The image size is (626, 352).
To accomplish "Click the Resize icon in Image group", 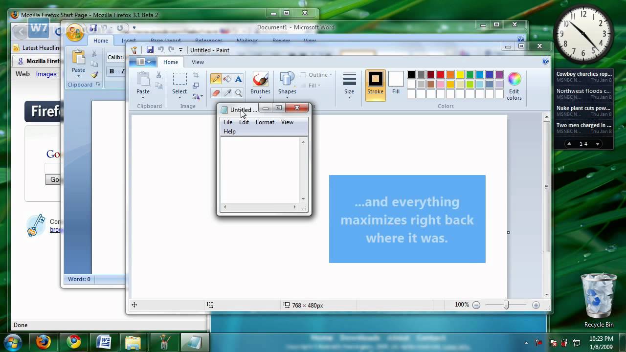I will tap(196, 86).
